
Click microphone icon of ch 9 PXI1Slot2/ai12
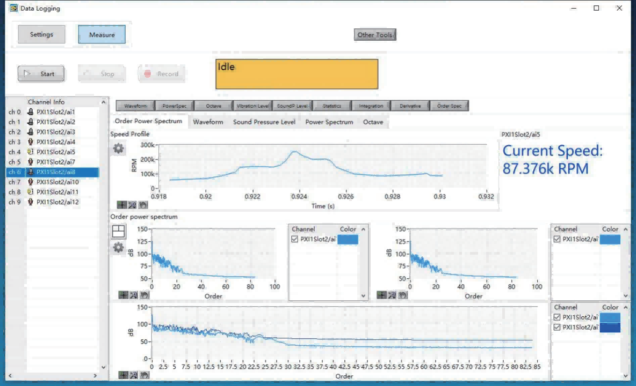point(31,202)
